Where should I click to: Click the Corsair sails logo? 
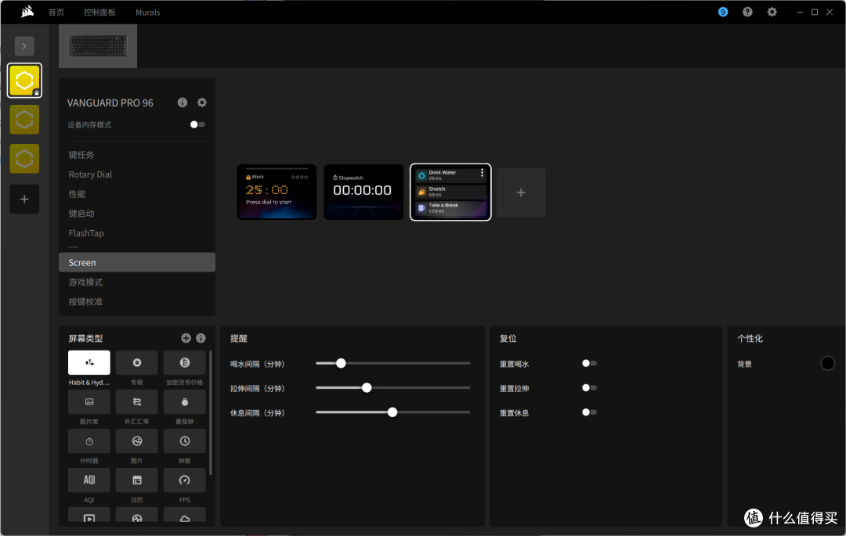[27, 11]
